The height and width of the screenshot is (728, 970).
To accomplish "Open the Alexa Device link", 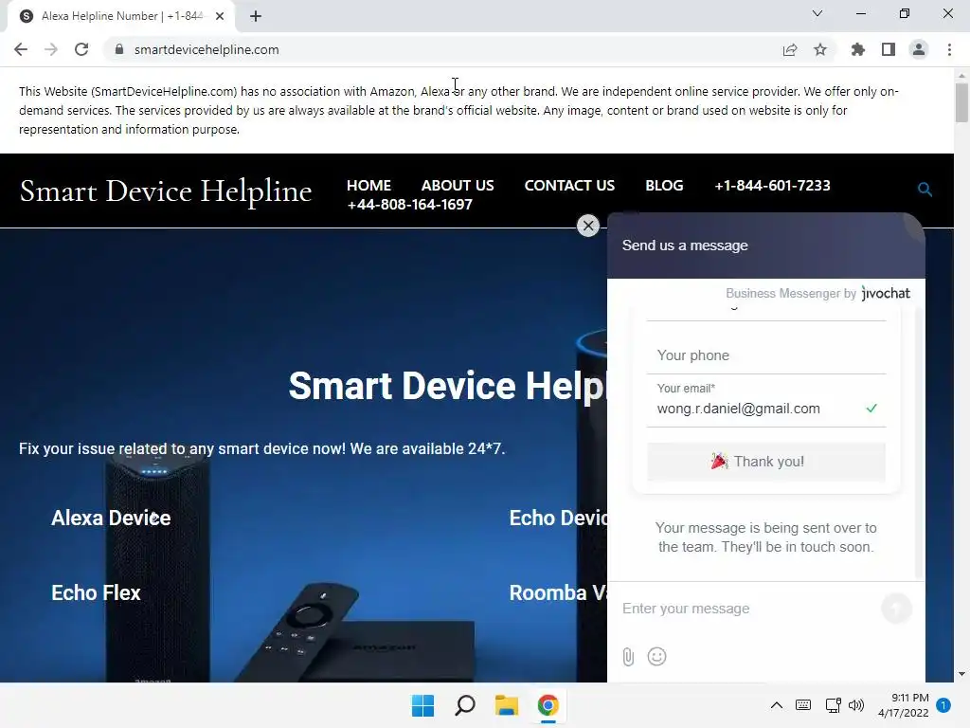I will pos(111,518).
